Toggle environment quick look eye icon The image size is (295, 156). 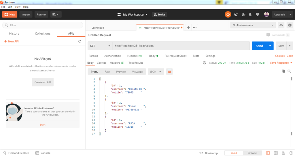coord(281,25)
